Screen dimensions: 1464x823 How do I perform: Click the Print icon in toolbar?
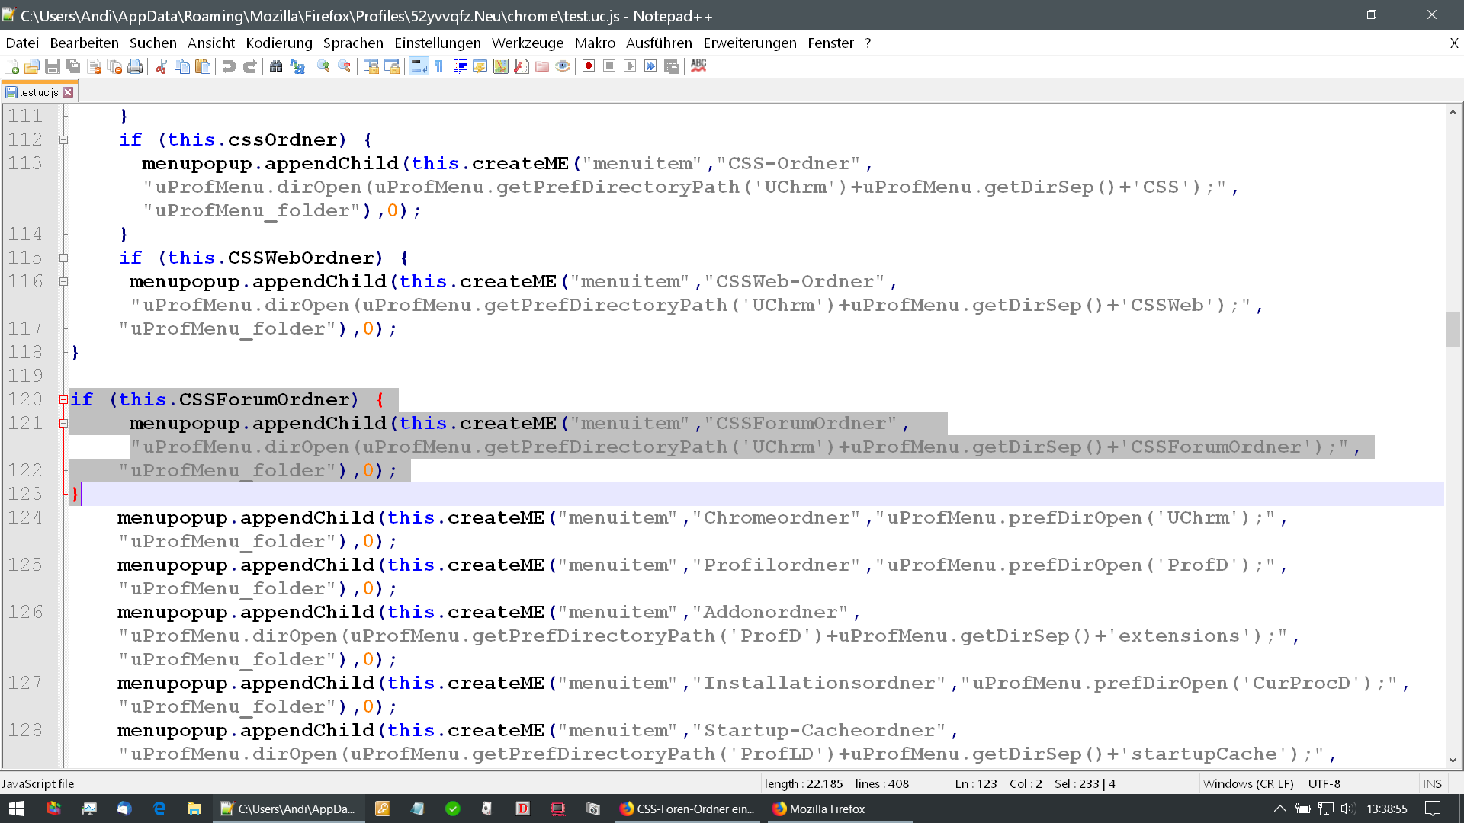[x=135, y=66]
